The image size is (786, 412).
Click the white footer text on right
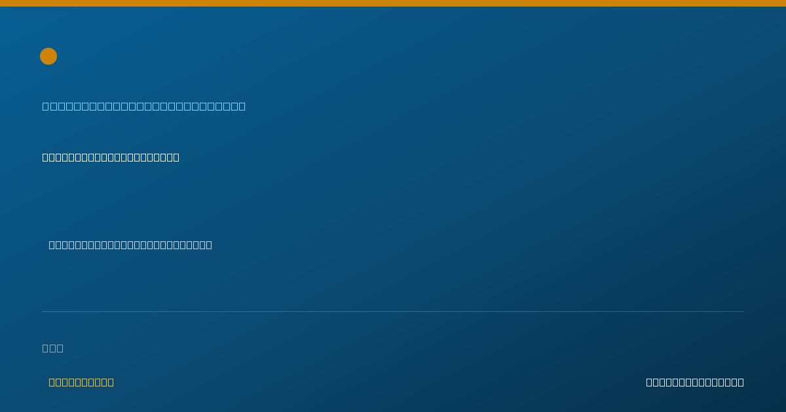[695, 382]
